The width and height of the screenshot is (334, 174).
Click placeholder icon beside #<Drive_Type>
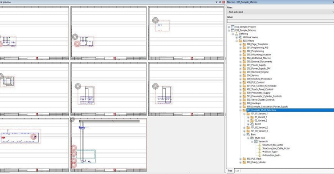pyautogui.click(x=260, y=152)
